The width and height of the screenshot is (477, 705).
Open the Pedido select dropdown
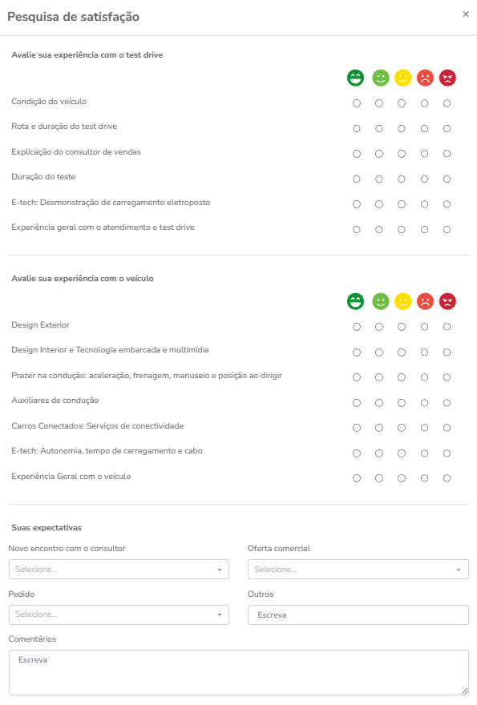[x=119, y=614]
